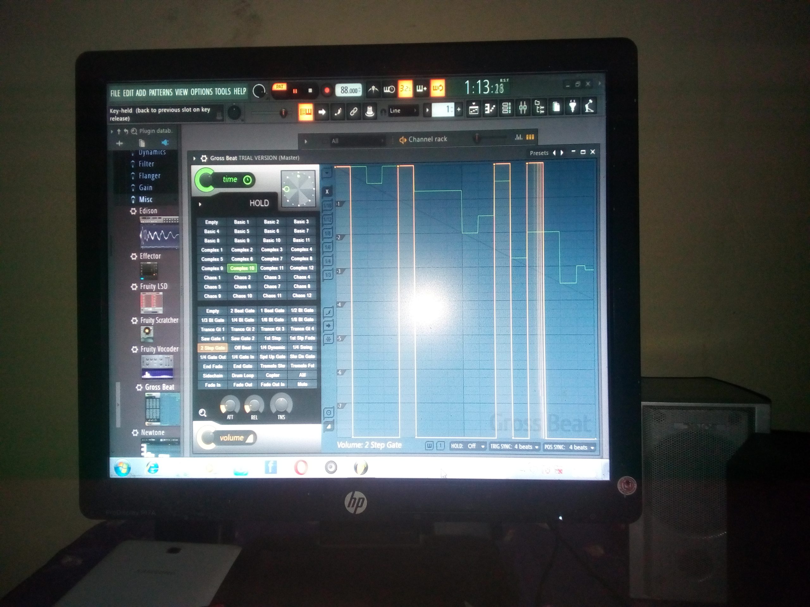Open the piano roll view
810x607 pixels.
(x=490, y=108)
